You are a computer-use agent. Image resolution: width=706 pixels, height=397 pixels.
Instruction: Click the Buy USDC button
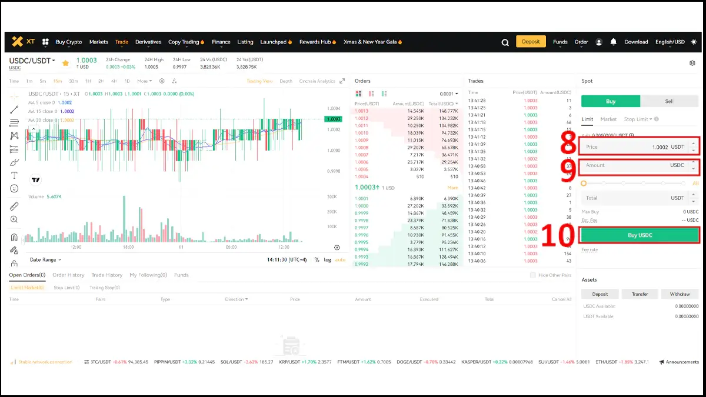tap(640, 235)
